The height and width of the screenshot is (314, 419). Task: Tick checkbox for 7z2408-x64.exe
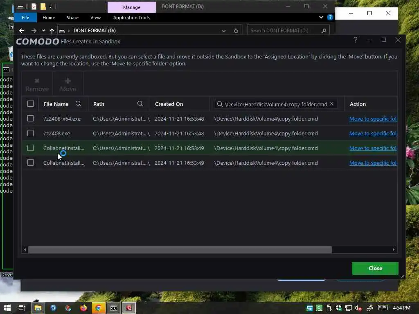pyautogui.click(x=30, y=118)
